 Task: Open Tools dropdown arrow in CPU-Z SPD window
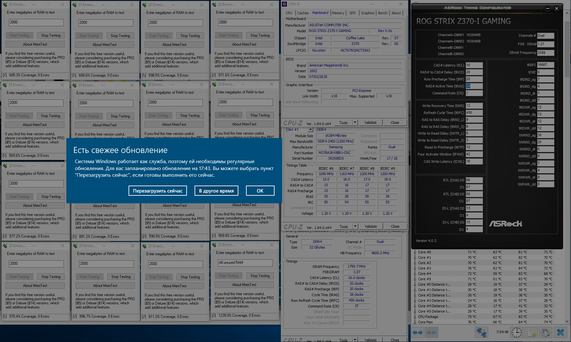pos(355,226)
